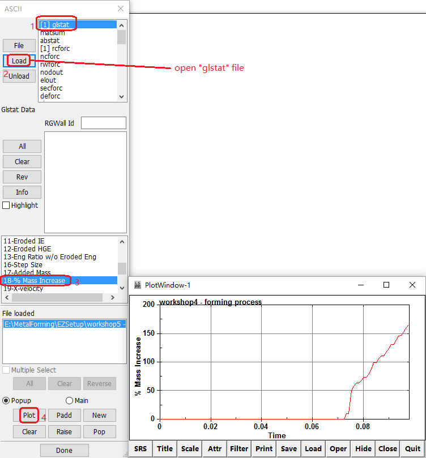Click the All button beside the id list
Image resolution: width=426 pixels, height=458 pixels.
click(22, 146)
